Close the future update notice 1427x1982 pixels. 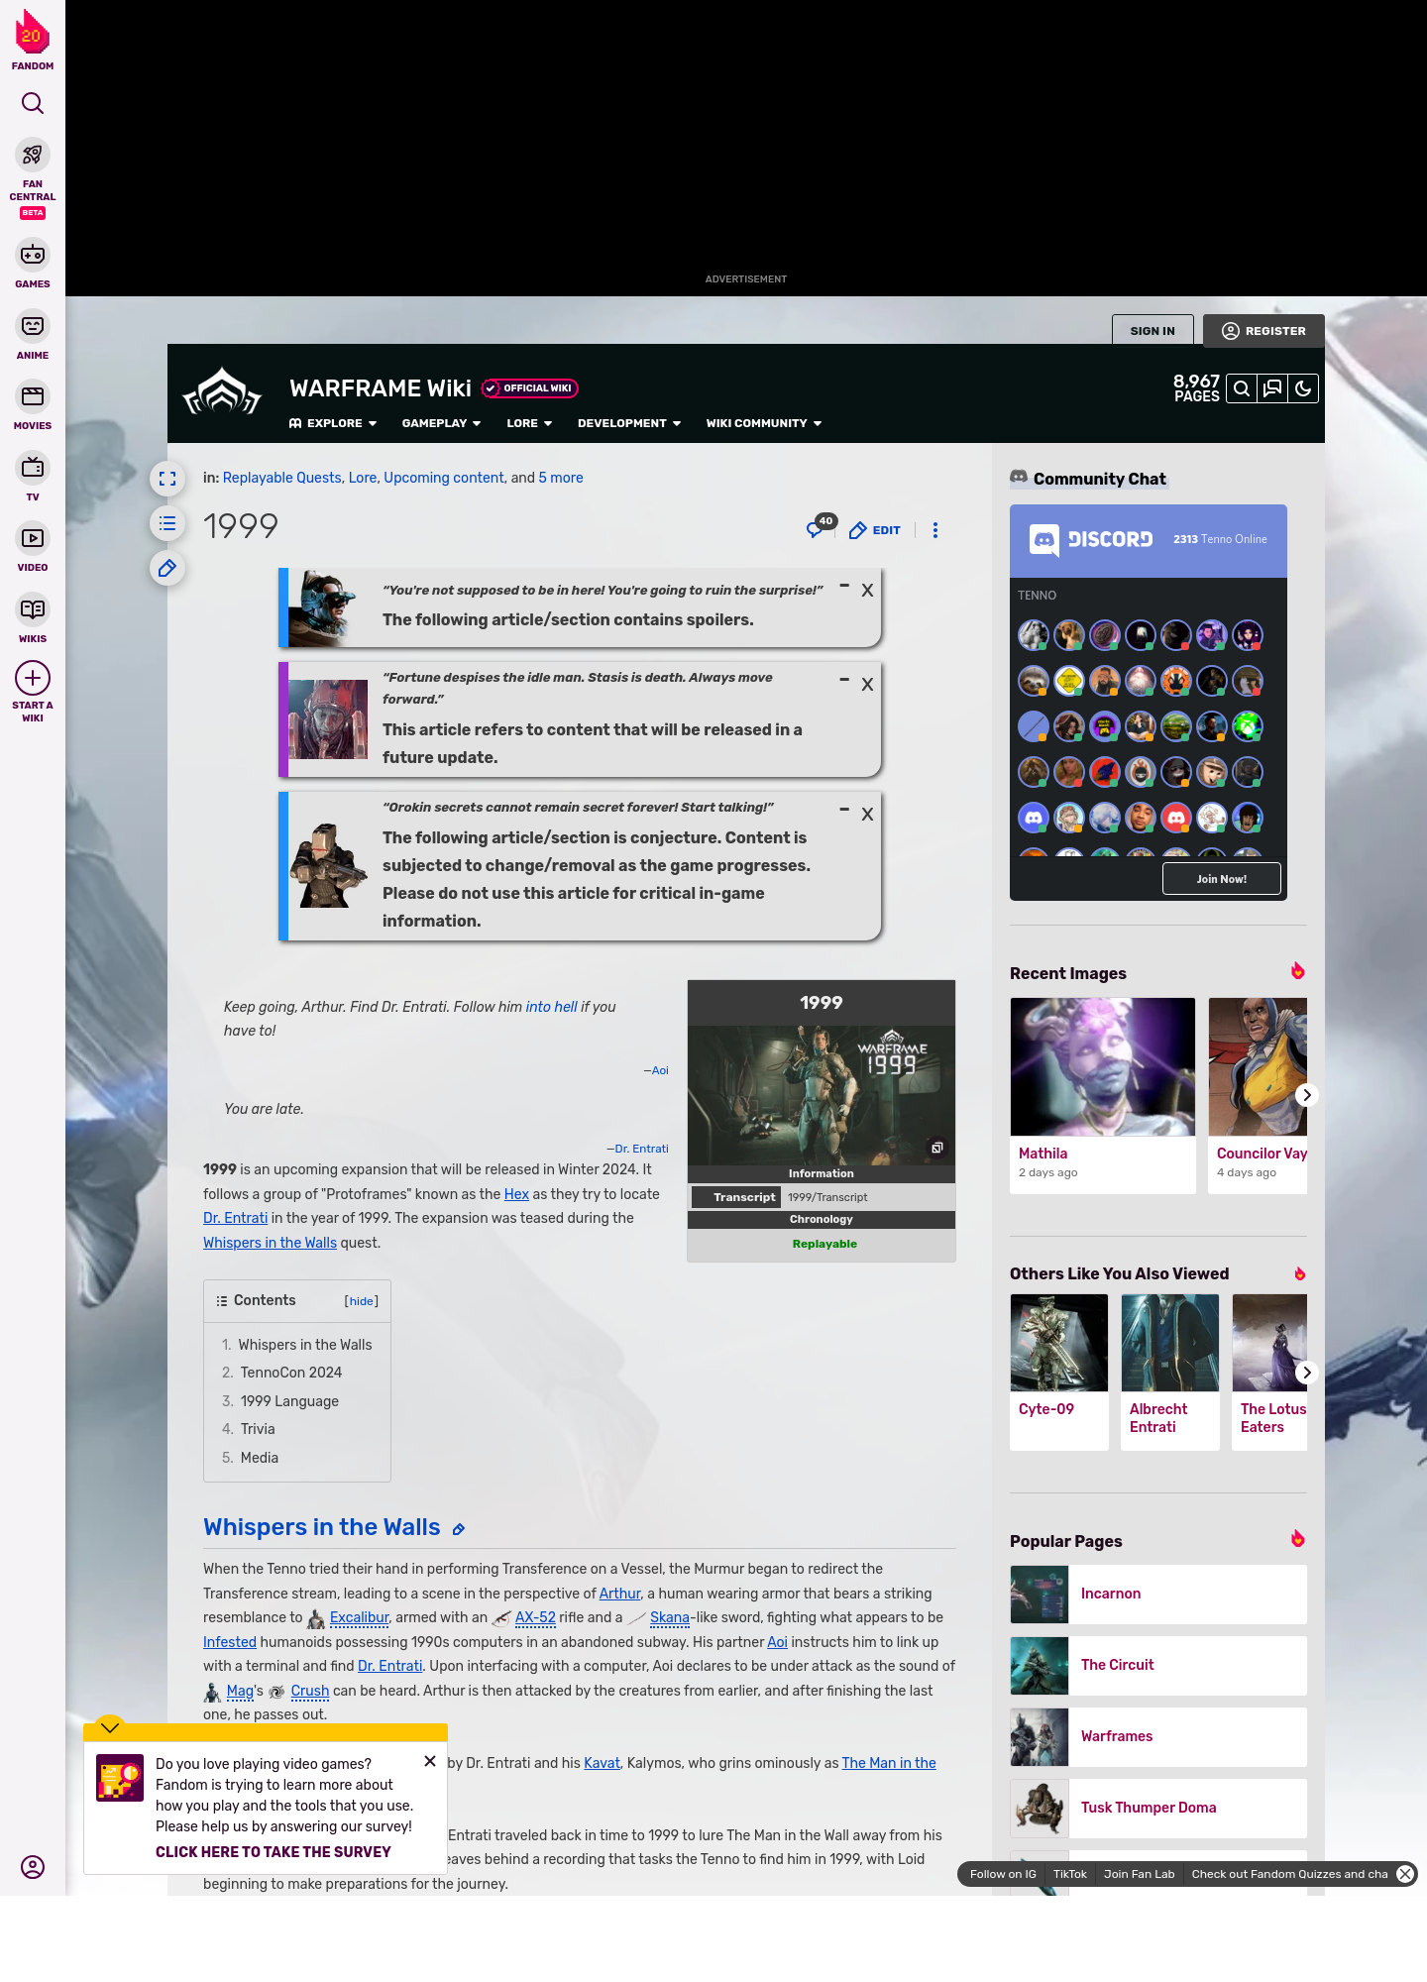(x=867, y=684)
